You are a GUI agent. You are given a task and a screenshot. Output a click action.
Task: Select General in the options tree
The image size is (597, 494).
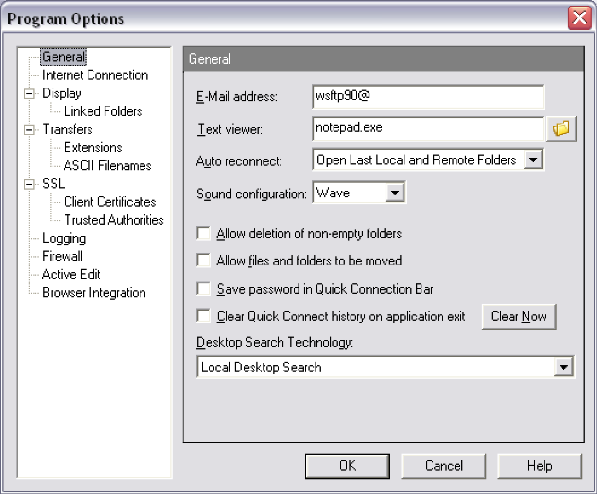tap(64, 57)
